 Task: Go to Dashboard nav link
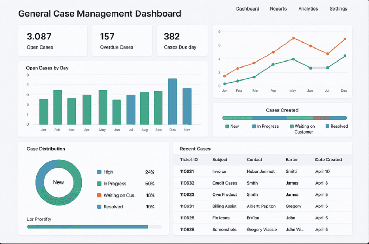pyautogui.click(x=248, y=9)
